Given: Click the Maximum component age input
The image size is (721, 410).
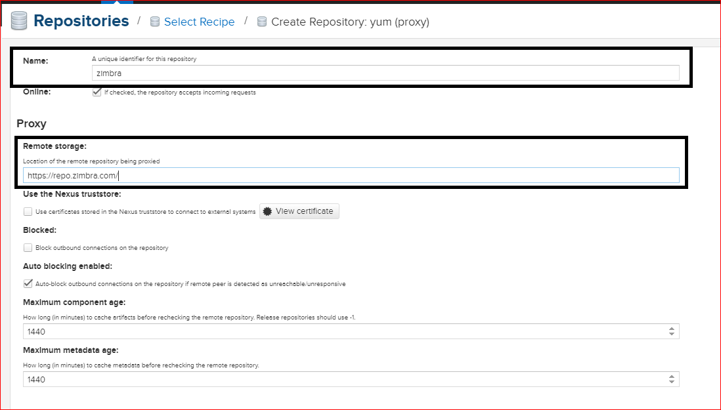Looking at the screenshot, I should pos(341,331).
